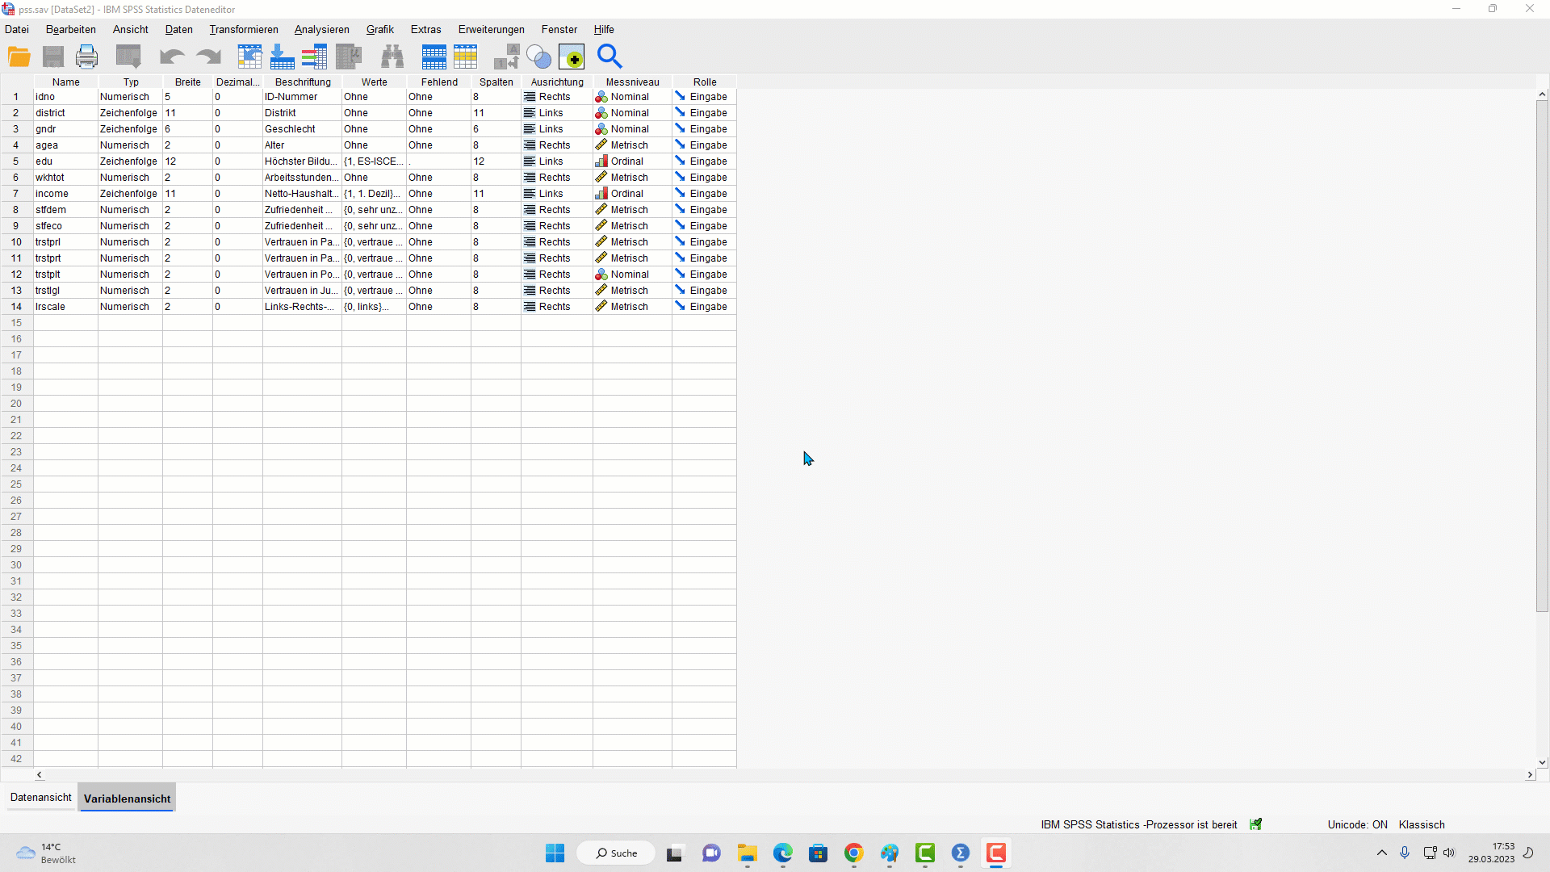Open data document with folder icon
This screenshot has width=1550, height=872.
click(x=19, y=57)
